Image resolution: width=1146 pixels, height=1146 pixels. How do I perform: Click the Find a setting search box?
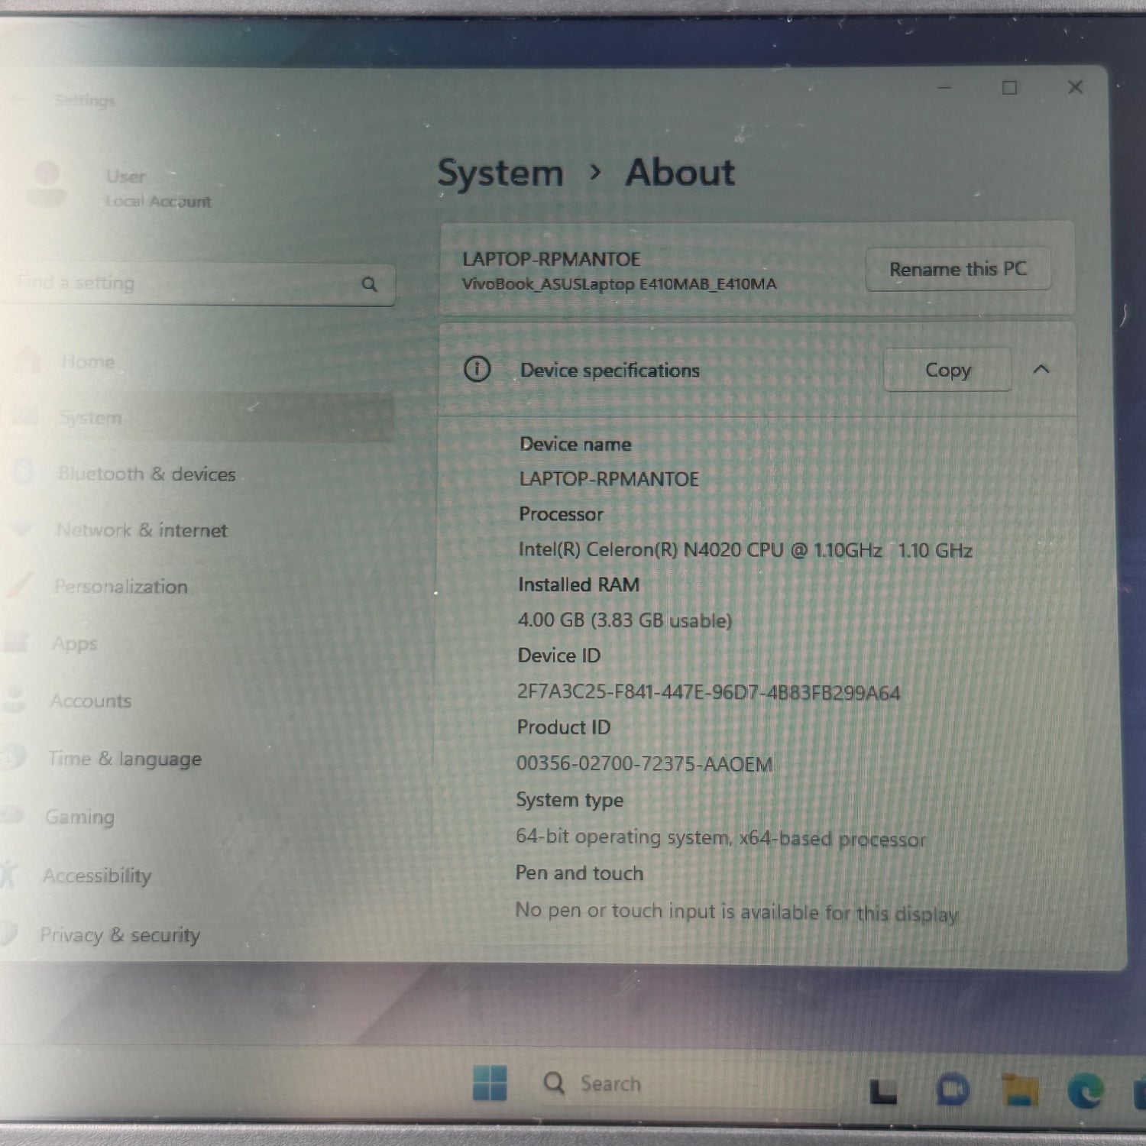pos(199,283)
